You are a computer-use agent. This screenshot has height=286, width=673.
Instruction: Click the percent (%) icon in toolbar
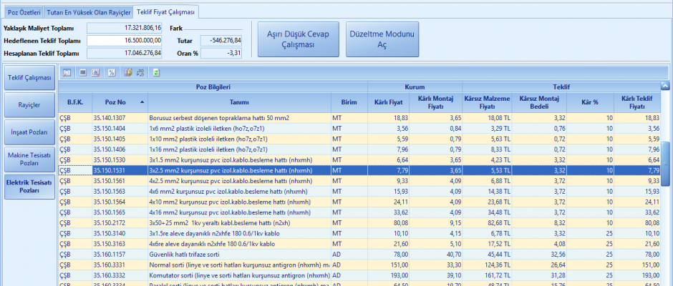pyautogui.click(x=112, y=72)
